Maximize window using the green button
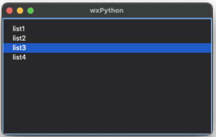The height and width of the screenshot is (137, 216). pos(31,11)
